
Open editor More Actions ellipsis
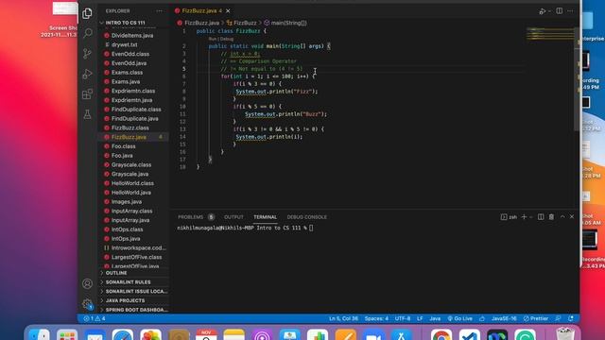click(570, 11)
